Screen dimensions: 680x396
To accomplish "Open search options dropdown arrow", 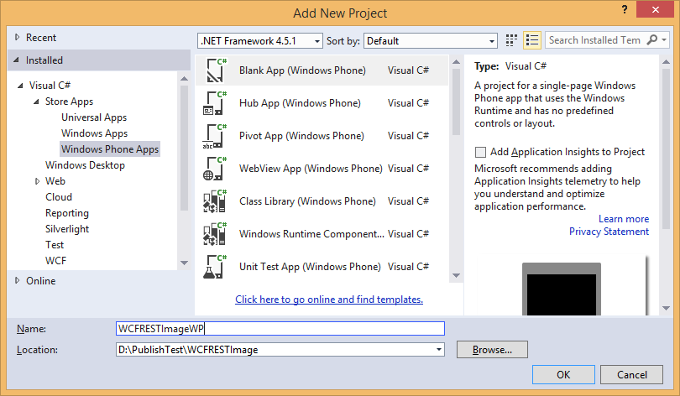I will pyautogui.click(x=664, y=40).
